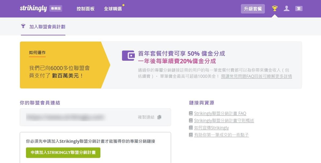Click the purple wallet icon
The height and width of the screenshot is (163, 321).
click(x=128, y=56)
